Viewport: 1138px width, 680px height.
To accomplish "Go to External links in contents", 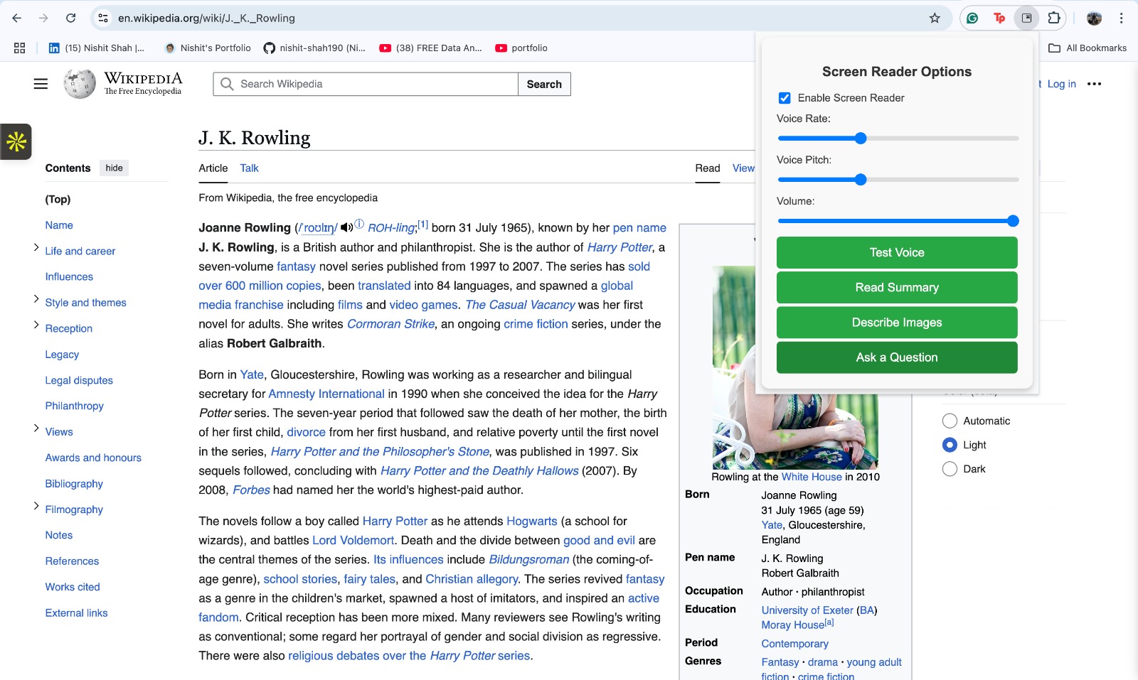I will point(77,613).
